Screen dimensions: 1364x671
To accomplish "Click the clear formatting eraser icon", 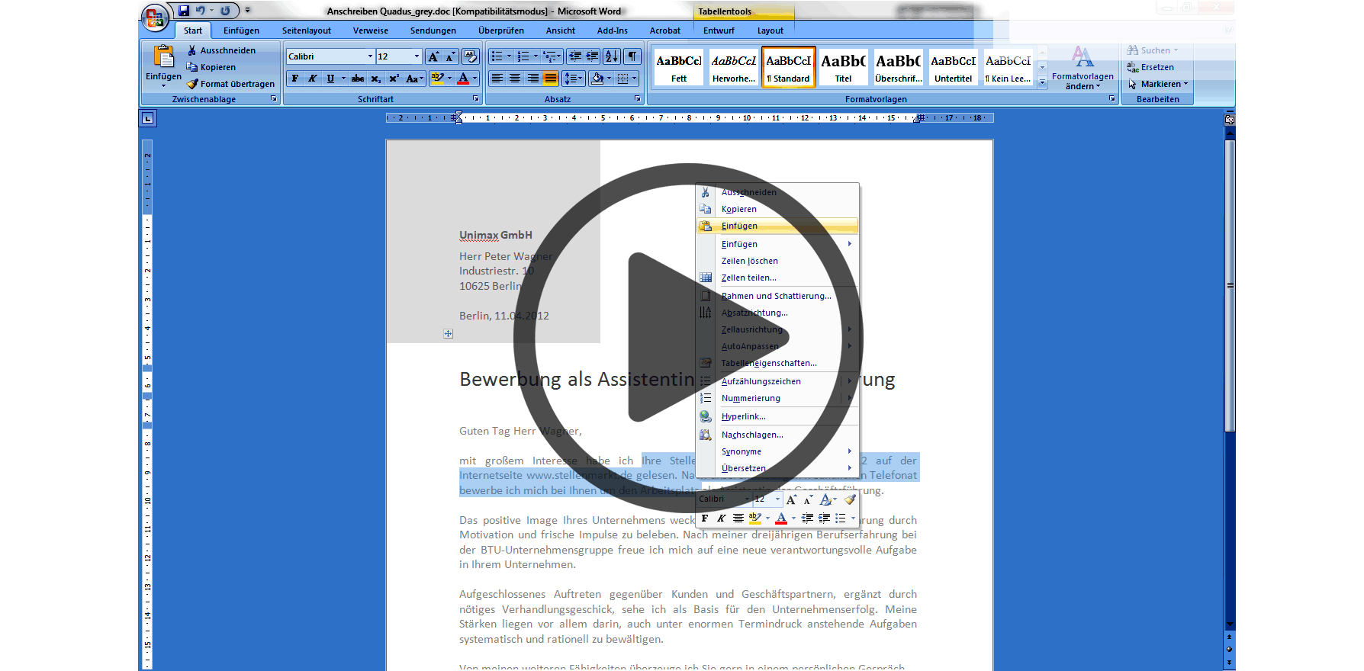I will (x=470, y=56).
